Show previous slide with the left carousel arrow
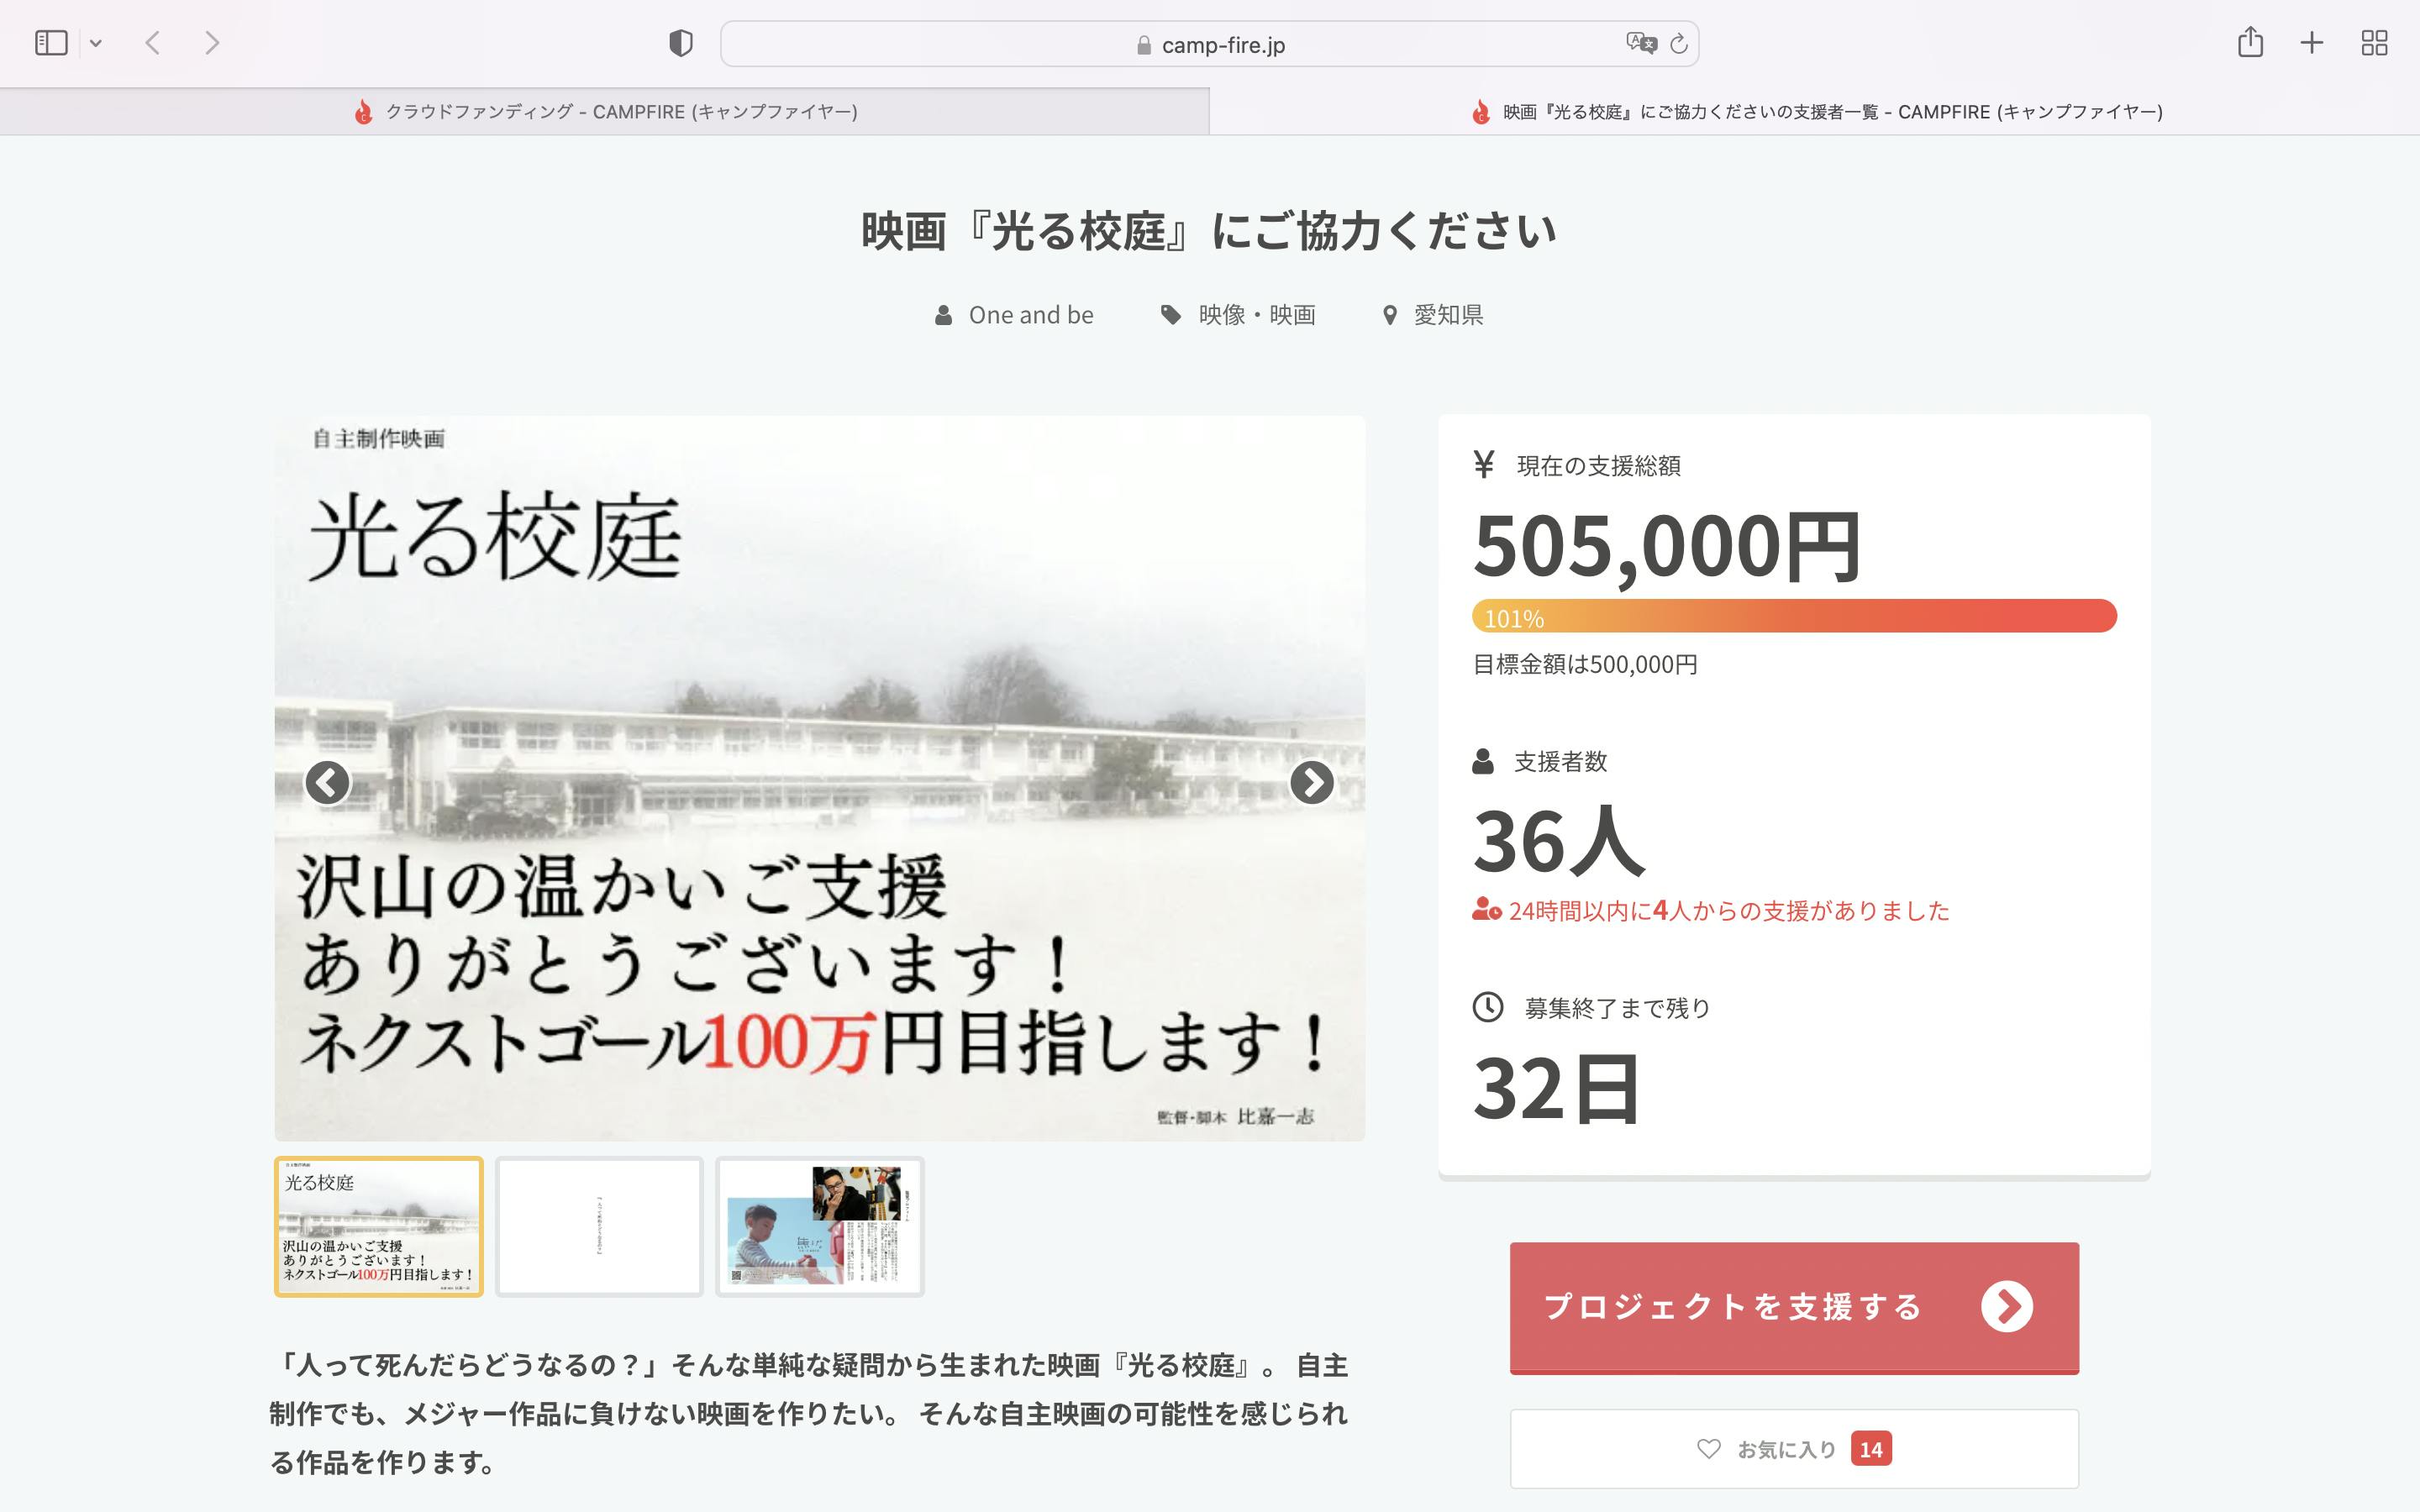The height and width of the screenshot is (1512, 2420). click(328, 782)
